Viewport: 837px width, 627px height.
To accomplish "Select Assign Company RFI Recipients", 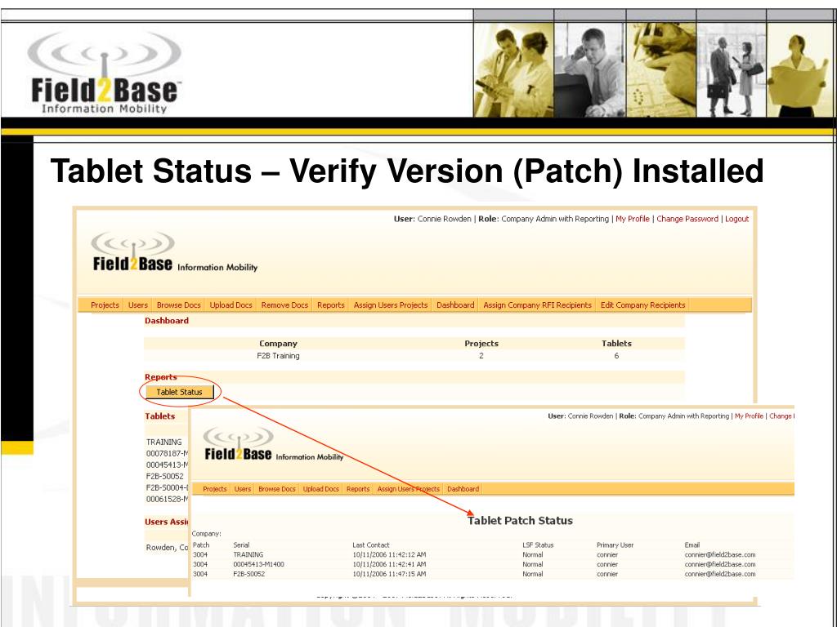I will point(537,305).
